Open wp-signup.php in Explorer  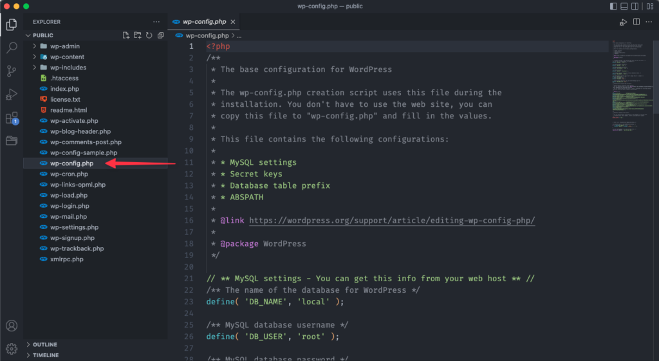tap(95, 238)
